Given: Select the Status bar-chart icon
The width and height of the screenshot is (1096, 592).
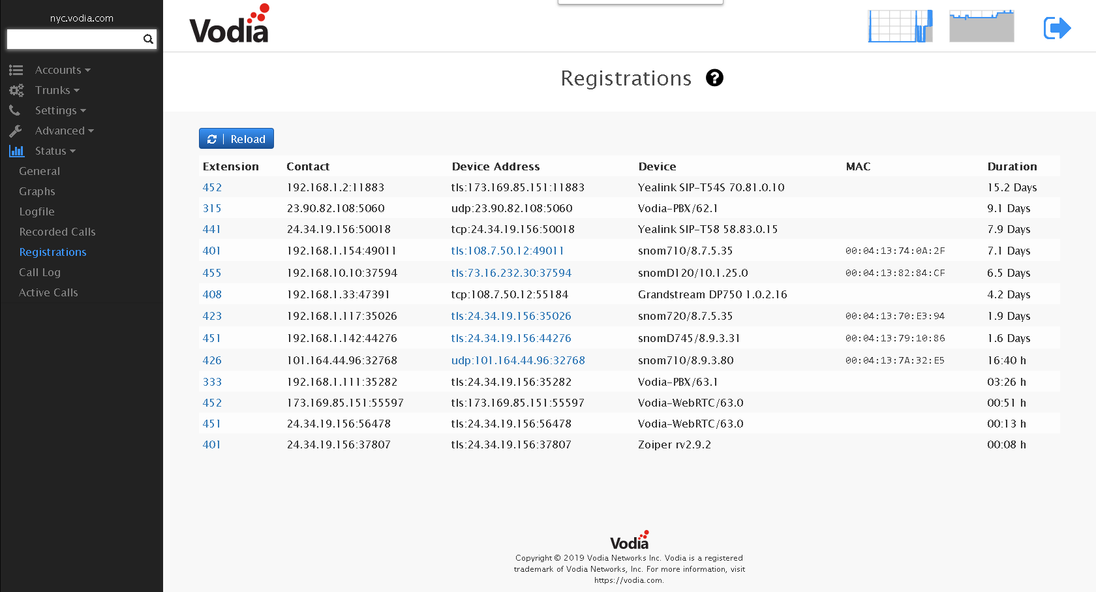Looking at the screenshot, I should pos(16,151).
